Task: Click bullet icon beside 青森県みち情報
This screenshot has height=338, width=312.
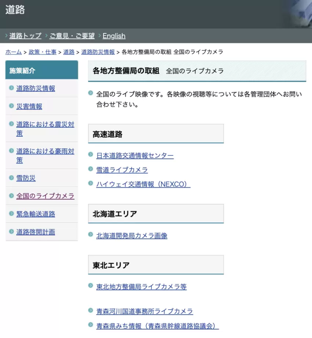Action: pyautogui.click(x=91, y=325)
